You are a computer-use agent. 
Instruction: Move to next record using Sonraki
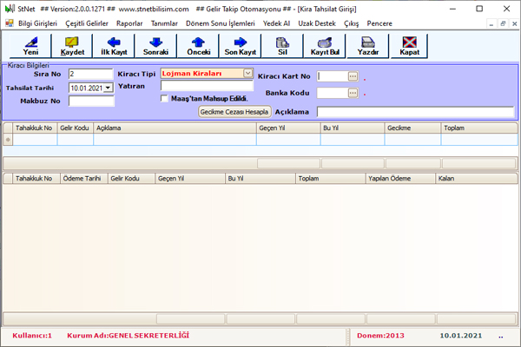point(155,45)
